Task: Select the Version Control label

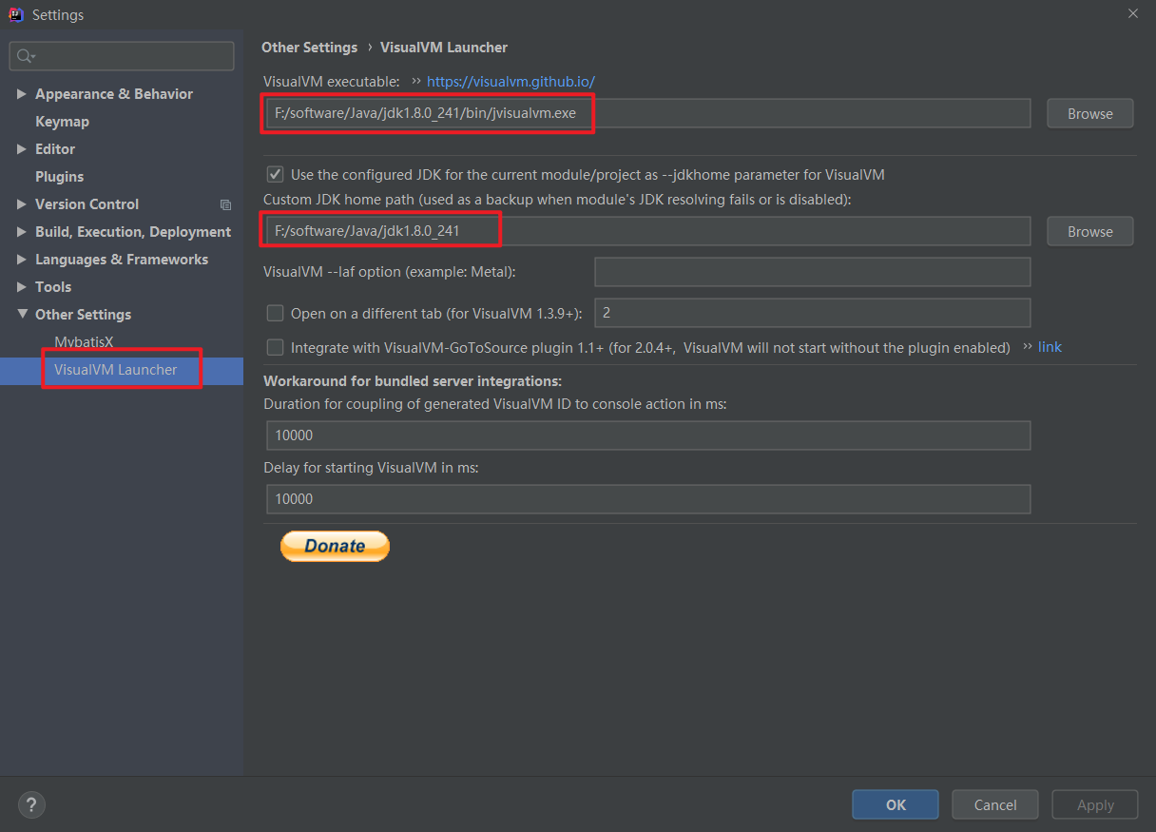Action: point(87,204)
